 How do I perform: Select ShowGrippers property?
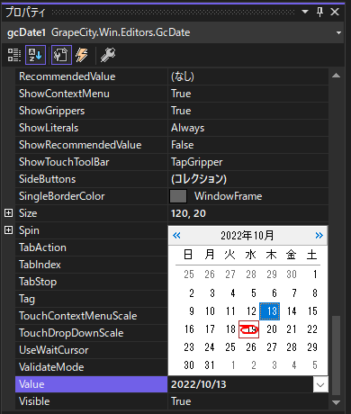click(x=91, y=111)
